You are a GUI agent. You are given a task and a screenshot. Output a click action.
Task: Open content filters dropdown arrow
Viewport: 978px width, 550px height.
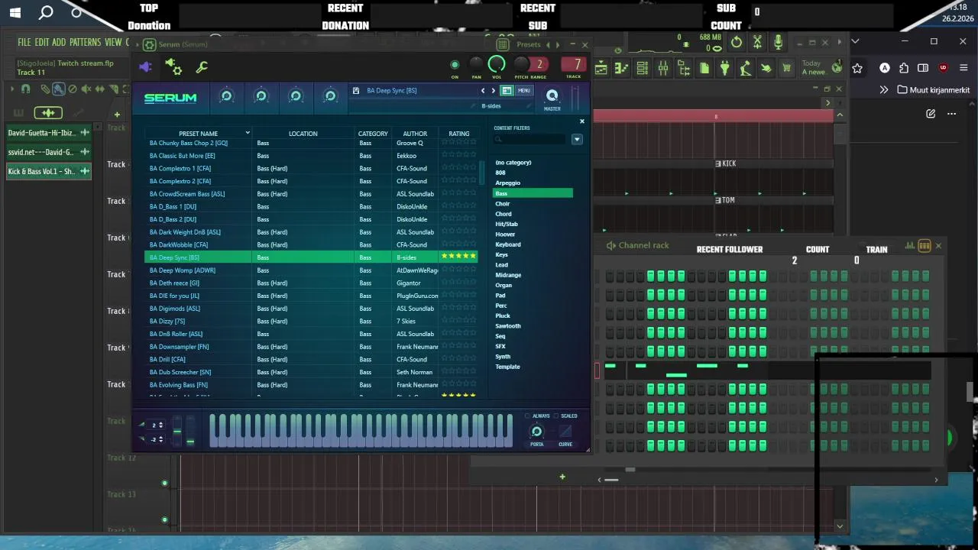coord(577,139)
